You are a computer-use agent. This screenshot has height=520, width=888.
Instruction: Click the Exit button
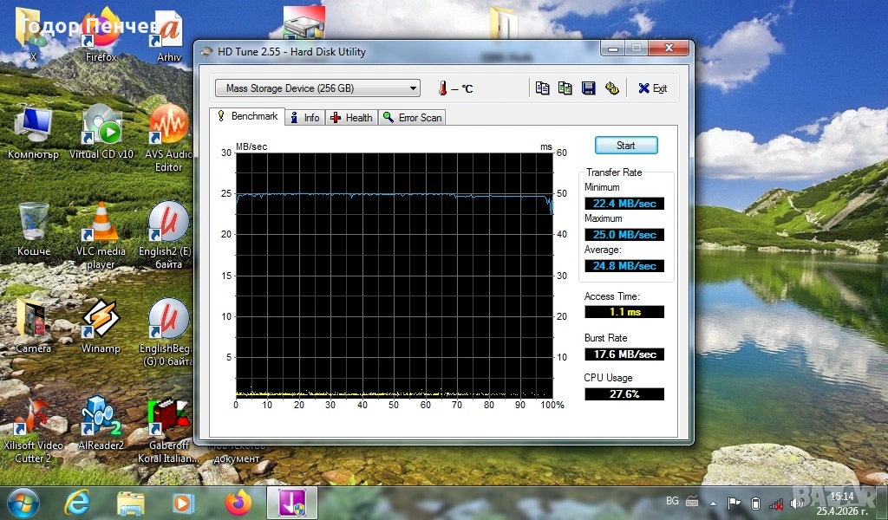pyautogui.click(x=653, y=88)
